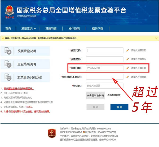Click 点击获取验证码 captcha image
159x147 pixels.
click(95, 95)
